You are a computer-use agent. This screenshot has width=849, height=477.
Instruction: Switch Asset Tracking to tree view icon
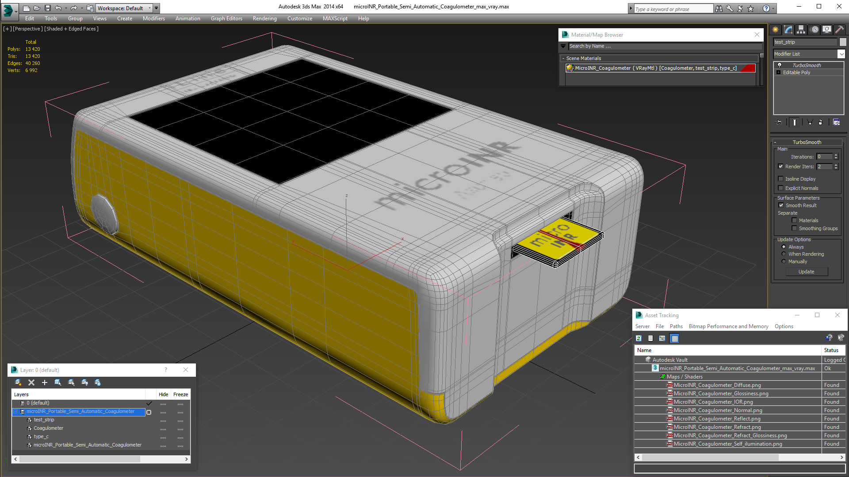tap(662, 338)
